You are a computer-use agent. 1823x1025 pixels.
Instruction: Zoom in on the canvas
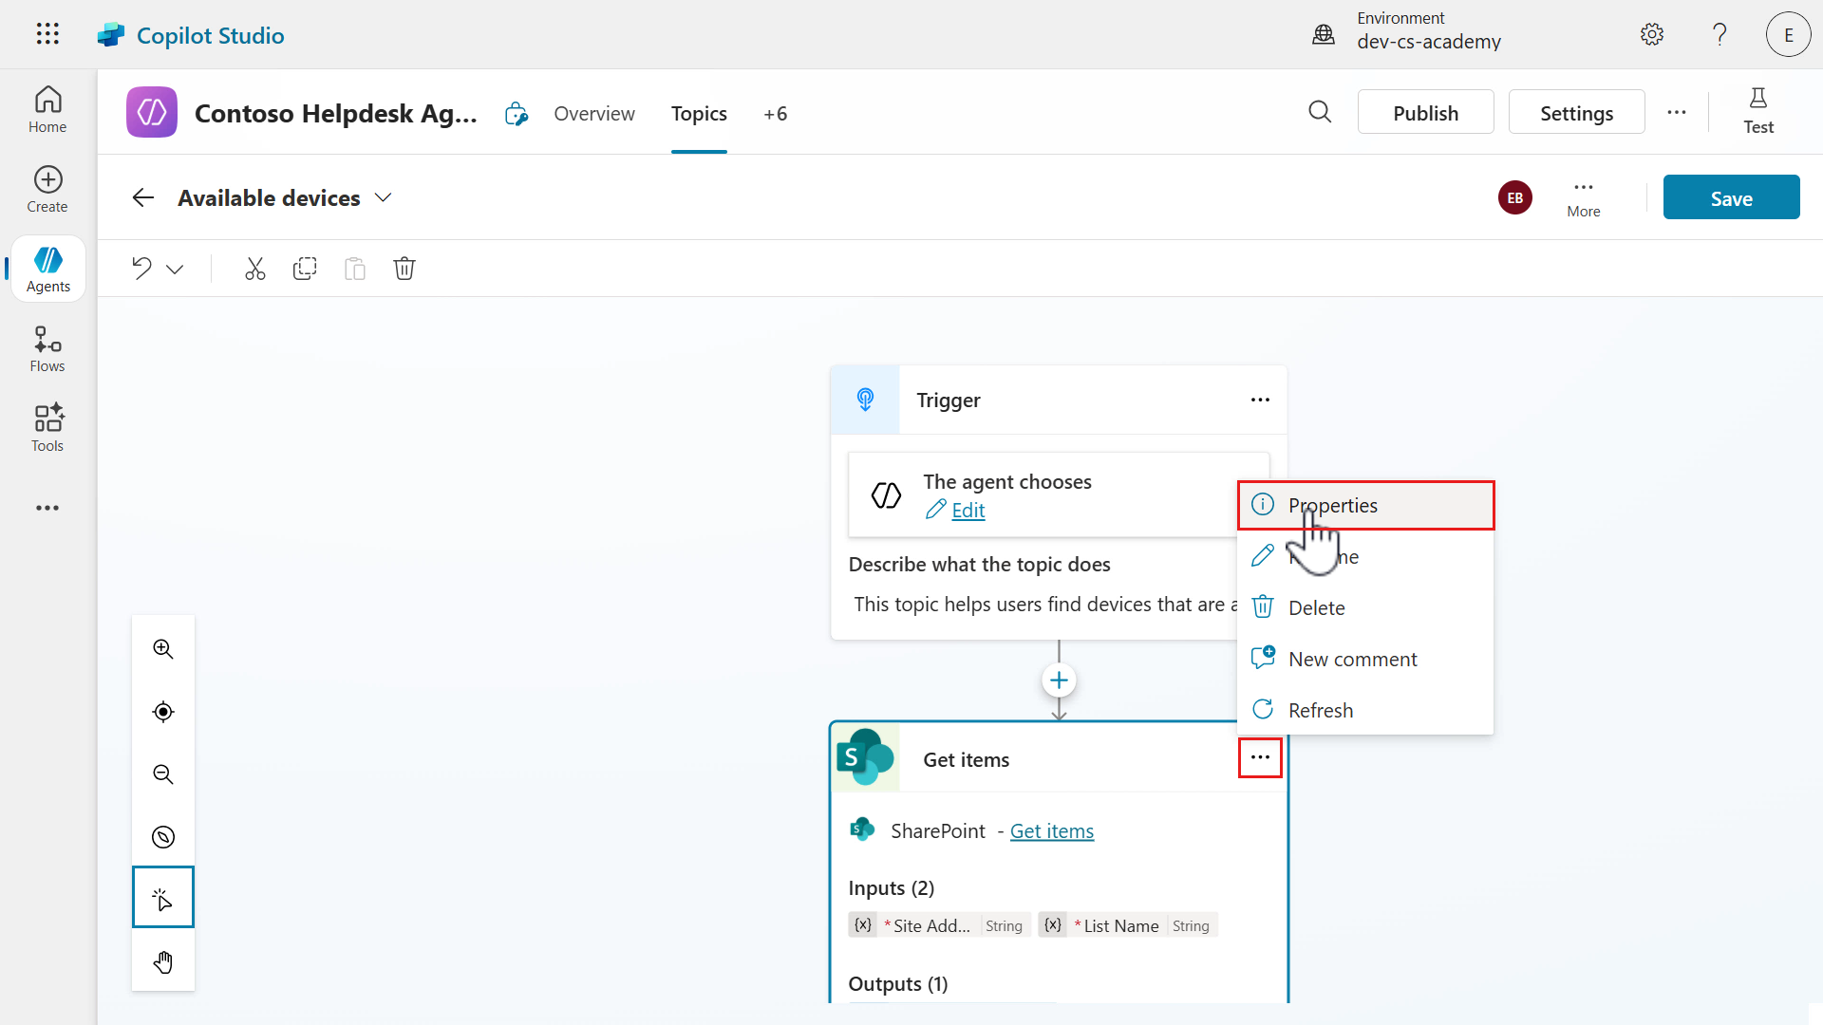click(163, 649)
